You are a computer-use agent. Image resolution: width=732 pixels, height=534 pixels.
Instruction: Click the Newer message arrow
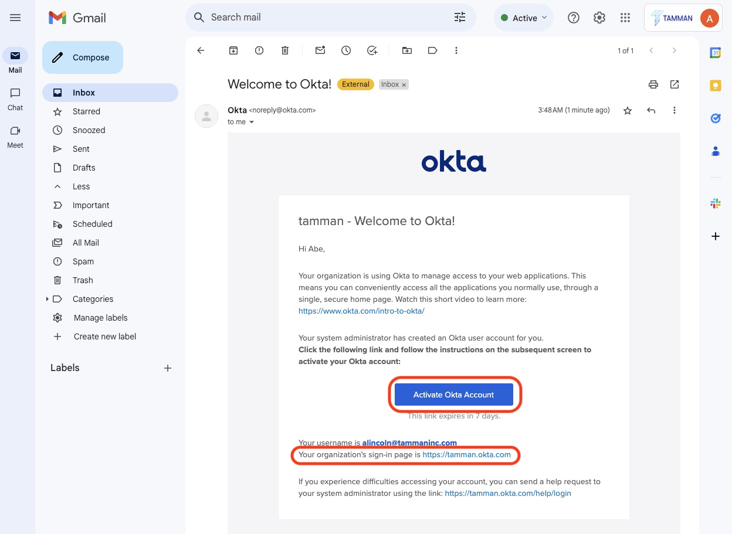pos(651,50)
